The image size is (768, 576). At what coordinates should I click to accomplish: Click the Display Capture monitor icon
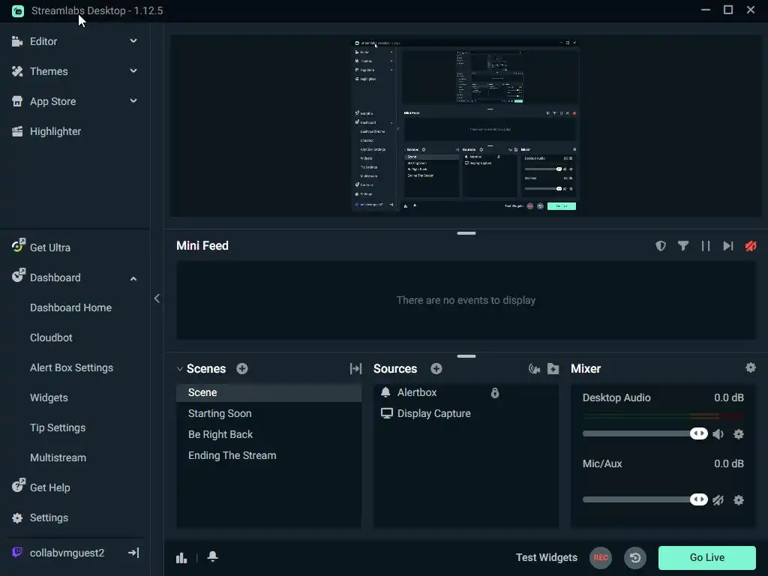click(x=386, y=413)
